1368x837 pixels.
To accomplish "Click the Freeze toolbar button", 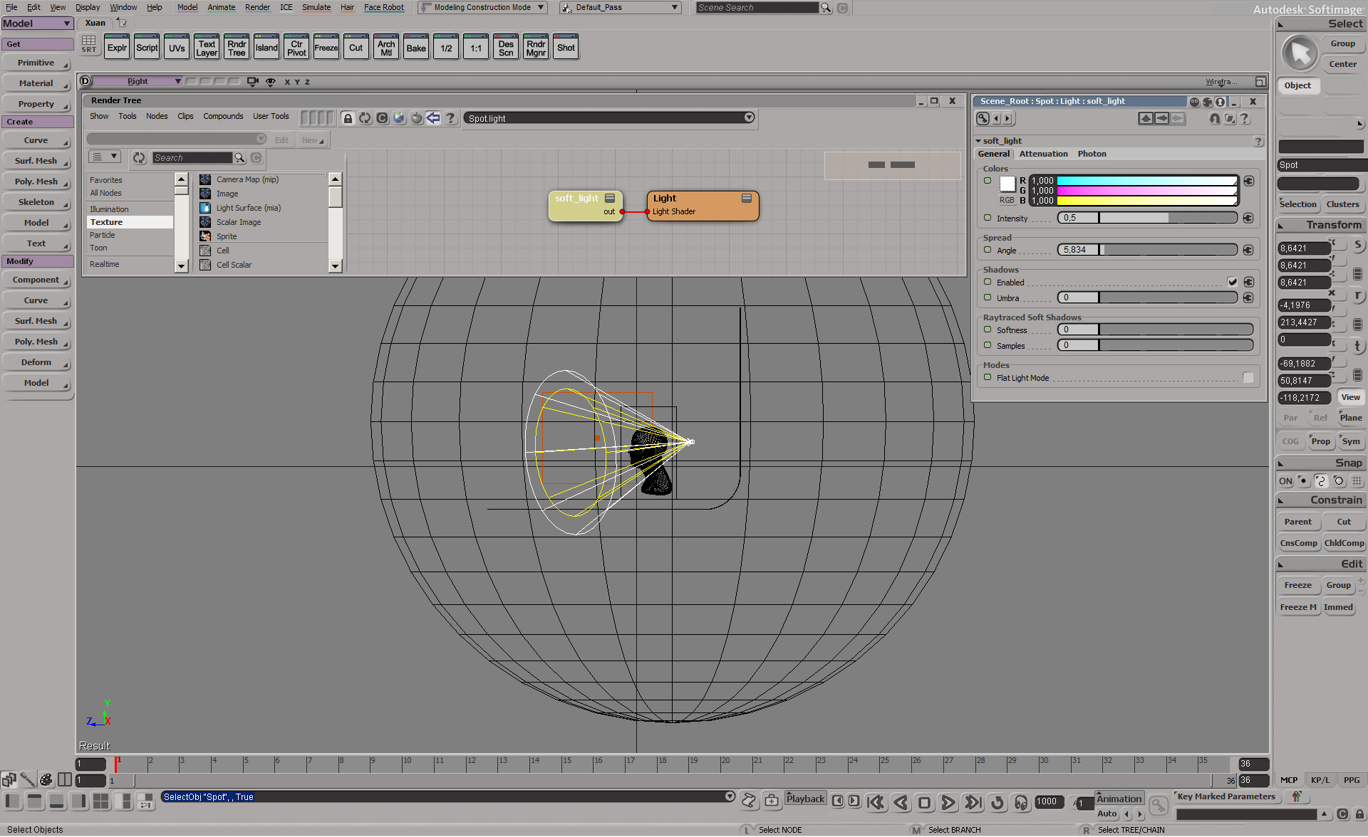I will (x=326, y=48).
